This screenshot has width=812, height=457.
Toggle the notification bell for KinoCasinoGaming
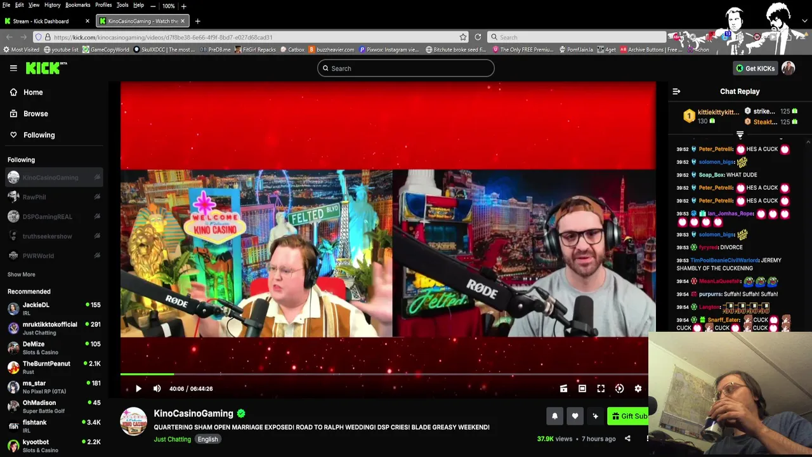tap(554, 416)
